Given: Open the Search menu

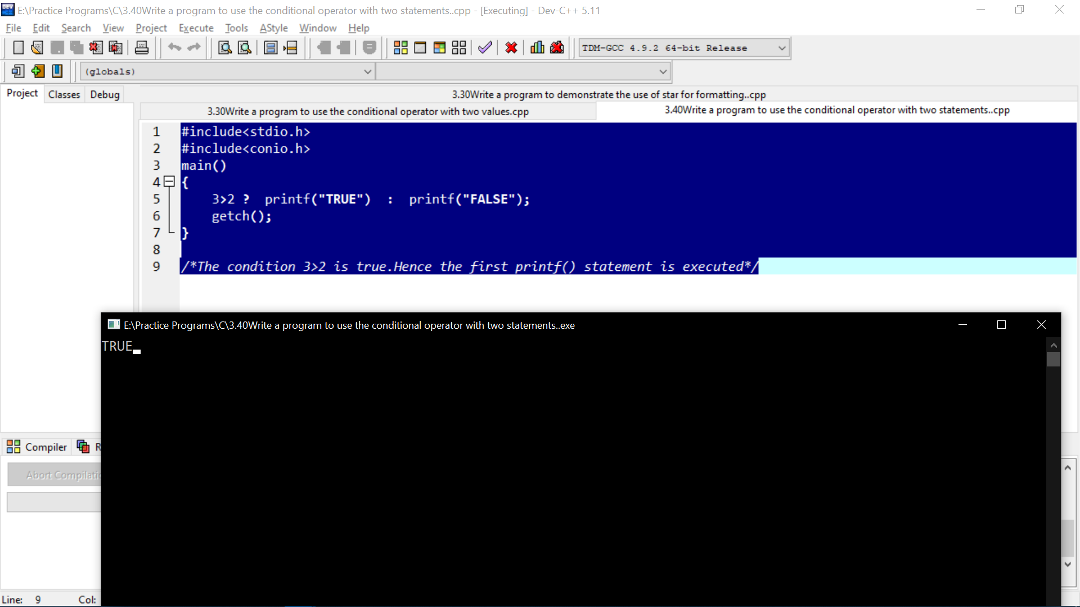Looking at the screenshot, I should (x=76, y=28).
